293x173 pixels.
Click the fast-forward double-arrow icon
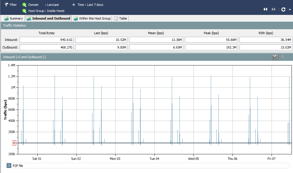(x=274, y=9)
